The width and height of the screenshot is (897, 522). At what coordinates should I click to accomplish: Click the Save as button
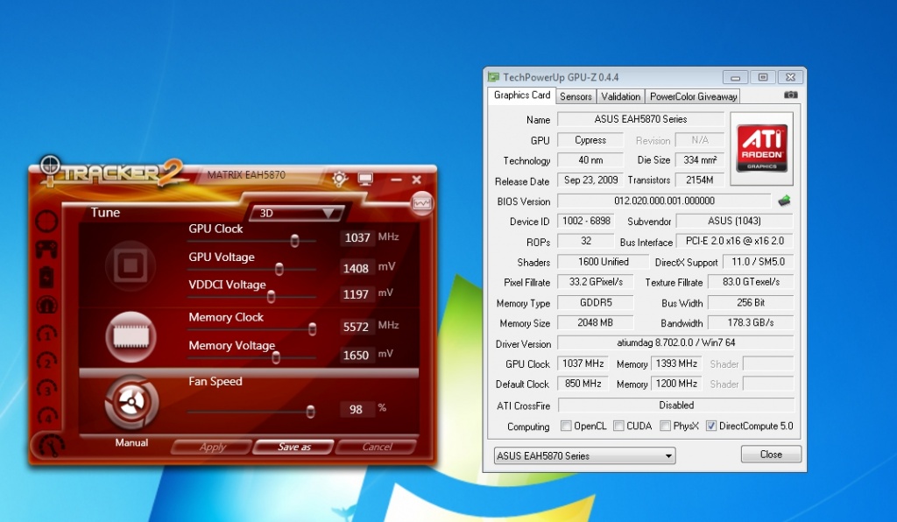point(294,447)
